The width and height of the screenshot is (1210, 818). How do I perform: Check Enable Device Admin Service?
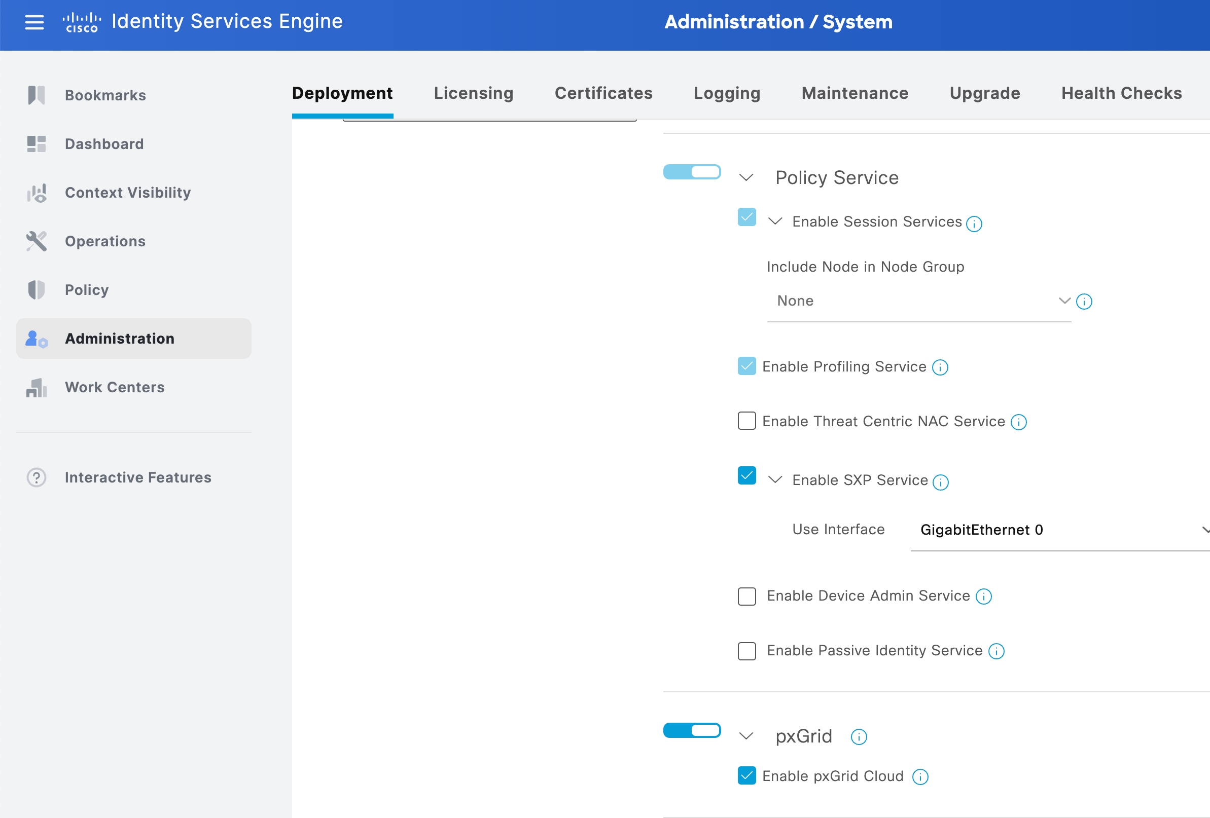point(746,597)
